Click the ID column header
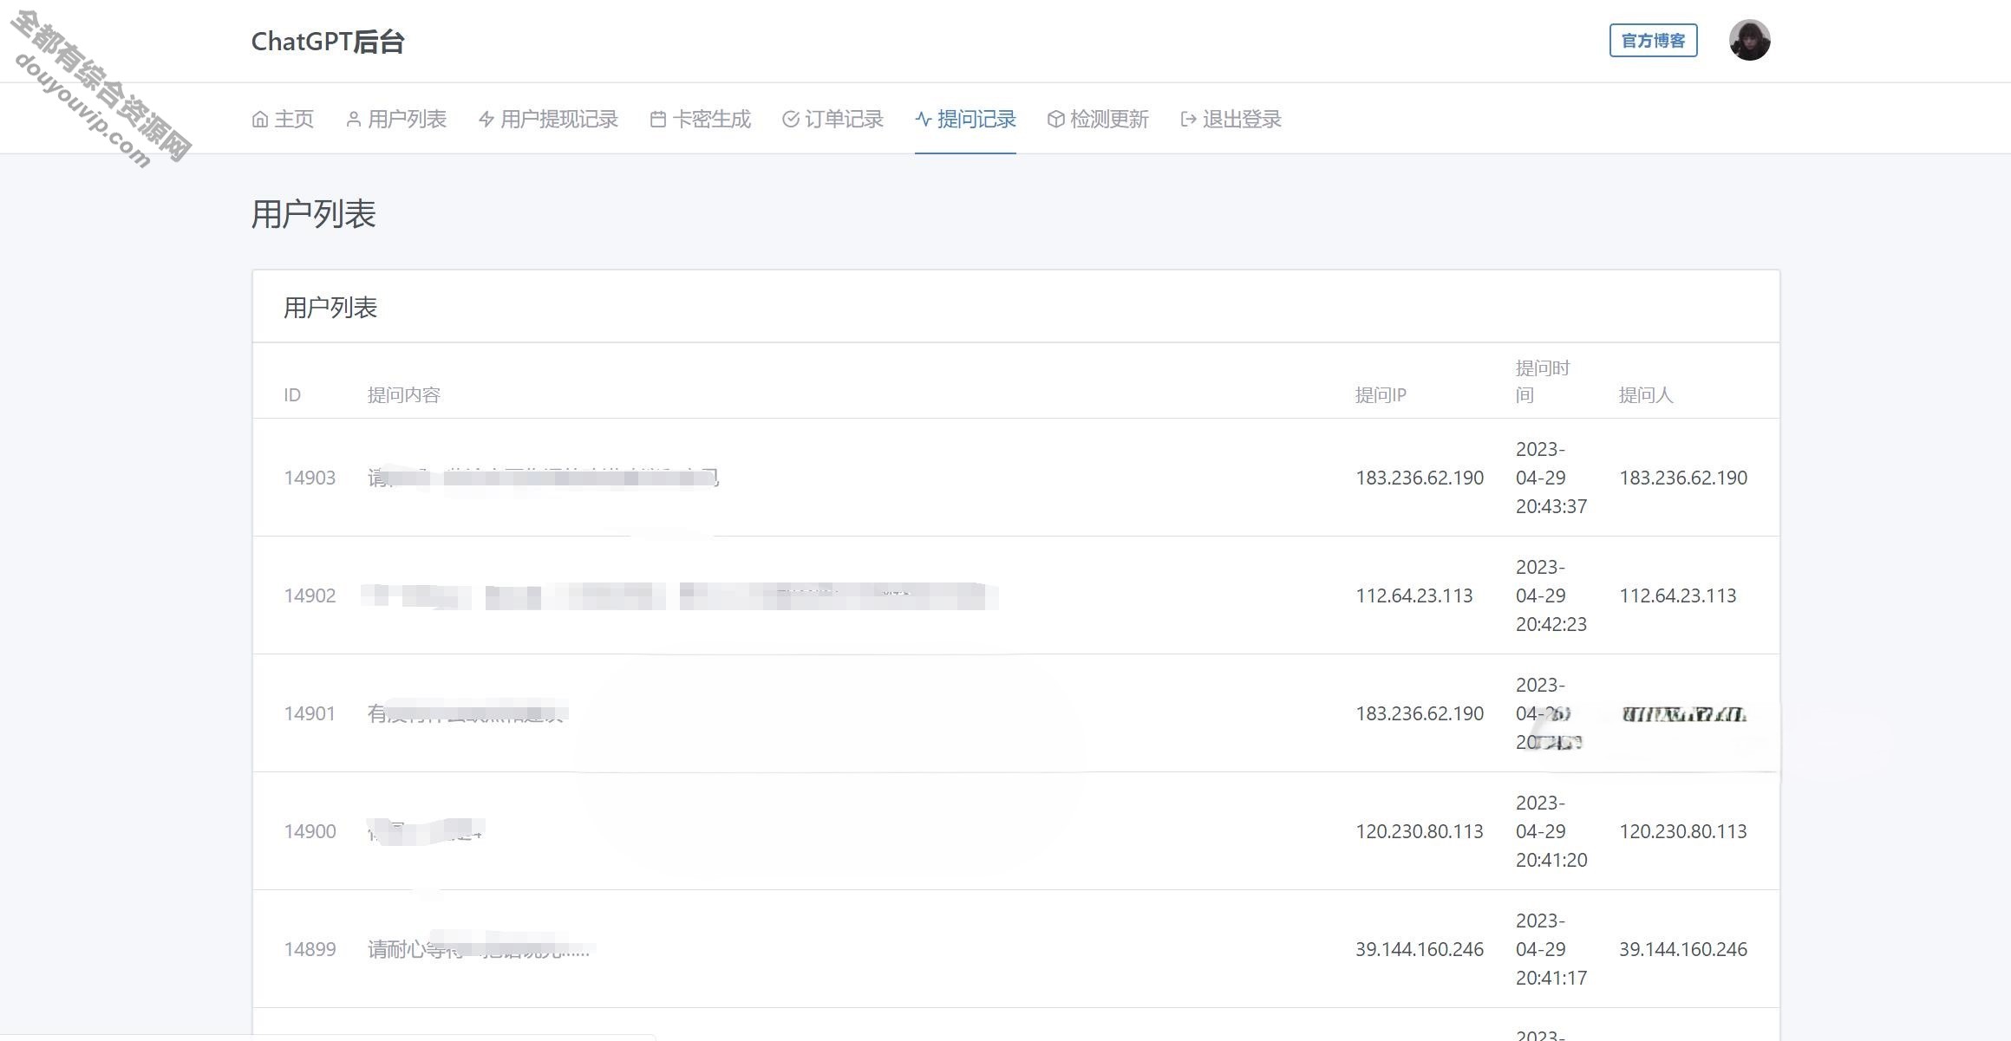The height and width of the screenshot is (1041, 2011). tap(292, 395)
